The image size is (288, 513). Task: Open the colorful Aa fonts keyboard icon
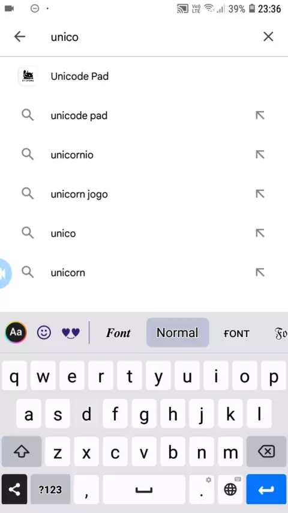tap(16, 333)
